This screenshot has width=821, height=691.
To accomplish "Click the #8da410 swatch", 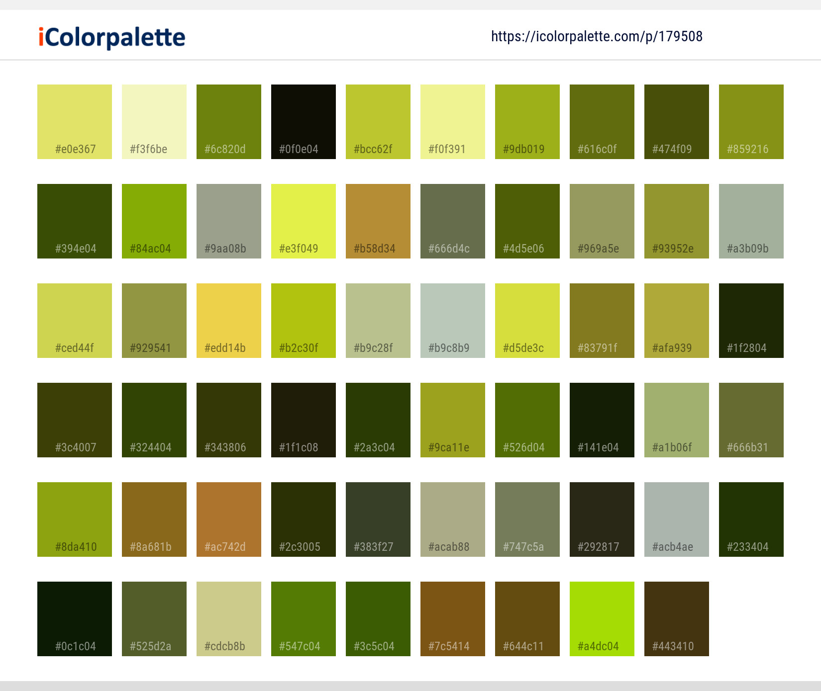I will tap(75, 519).
